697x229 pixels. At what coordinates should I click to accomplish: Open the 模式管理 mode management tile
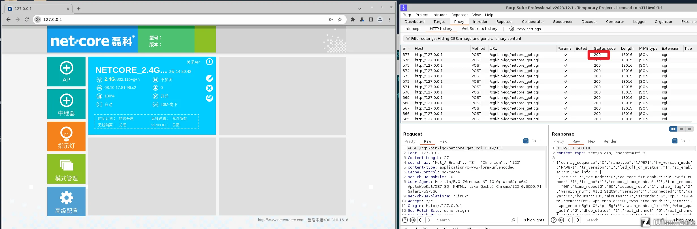point(66,169)
